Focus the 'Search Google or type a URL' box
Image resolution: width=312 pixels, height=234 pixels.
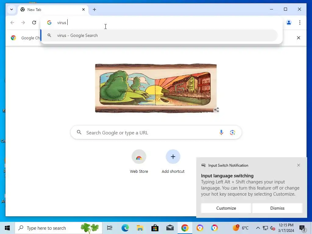pos(156,133)
